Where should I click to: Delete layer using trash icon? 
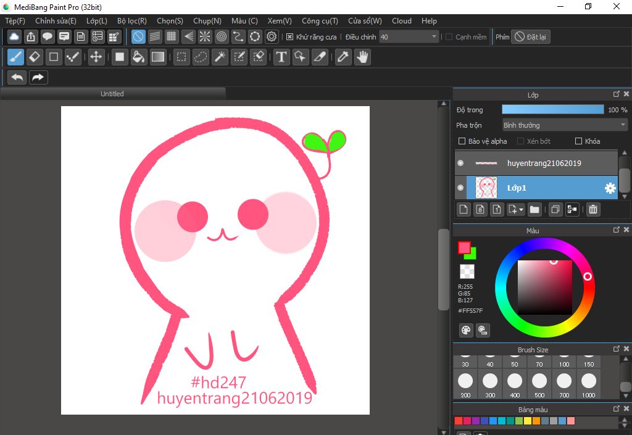coord(592,209)
